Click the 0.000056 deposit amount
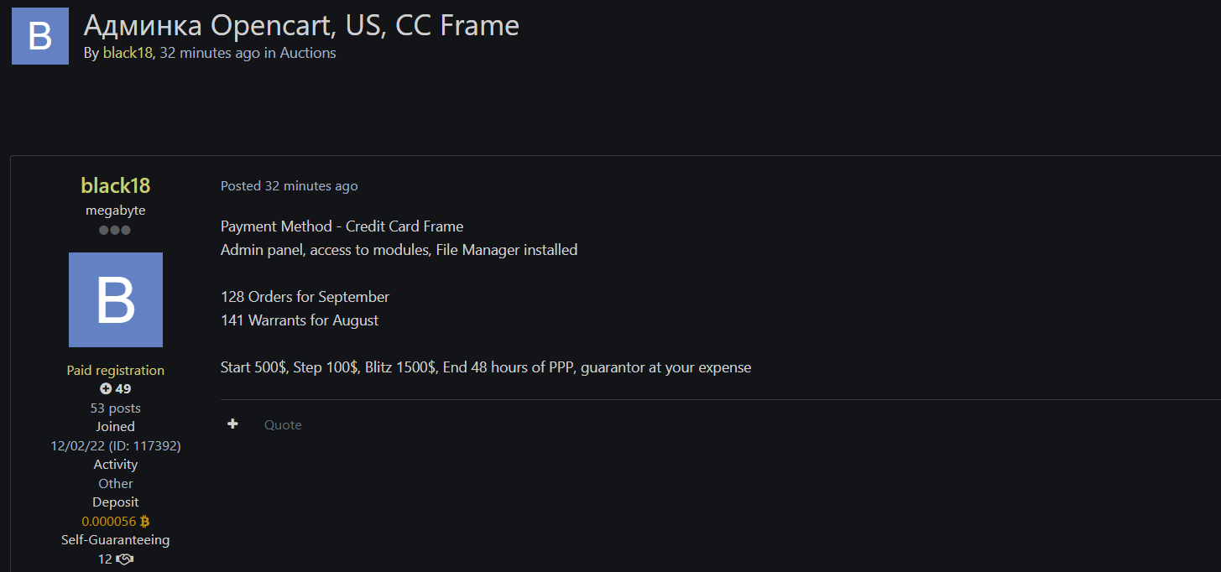The height and width of the screenshot is (572, 1221). coord(109,522)
